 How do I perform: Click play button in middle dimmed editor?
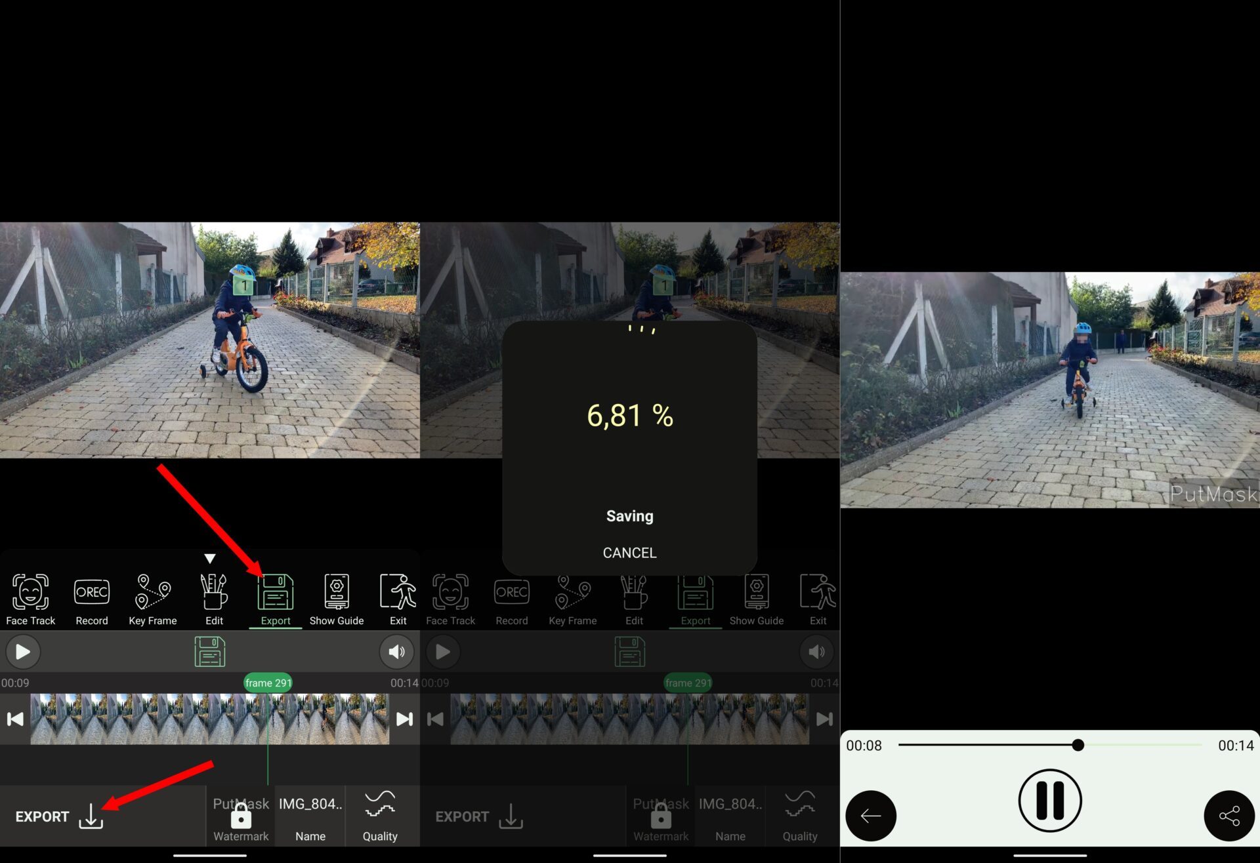point(443,652)
